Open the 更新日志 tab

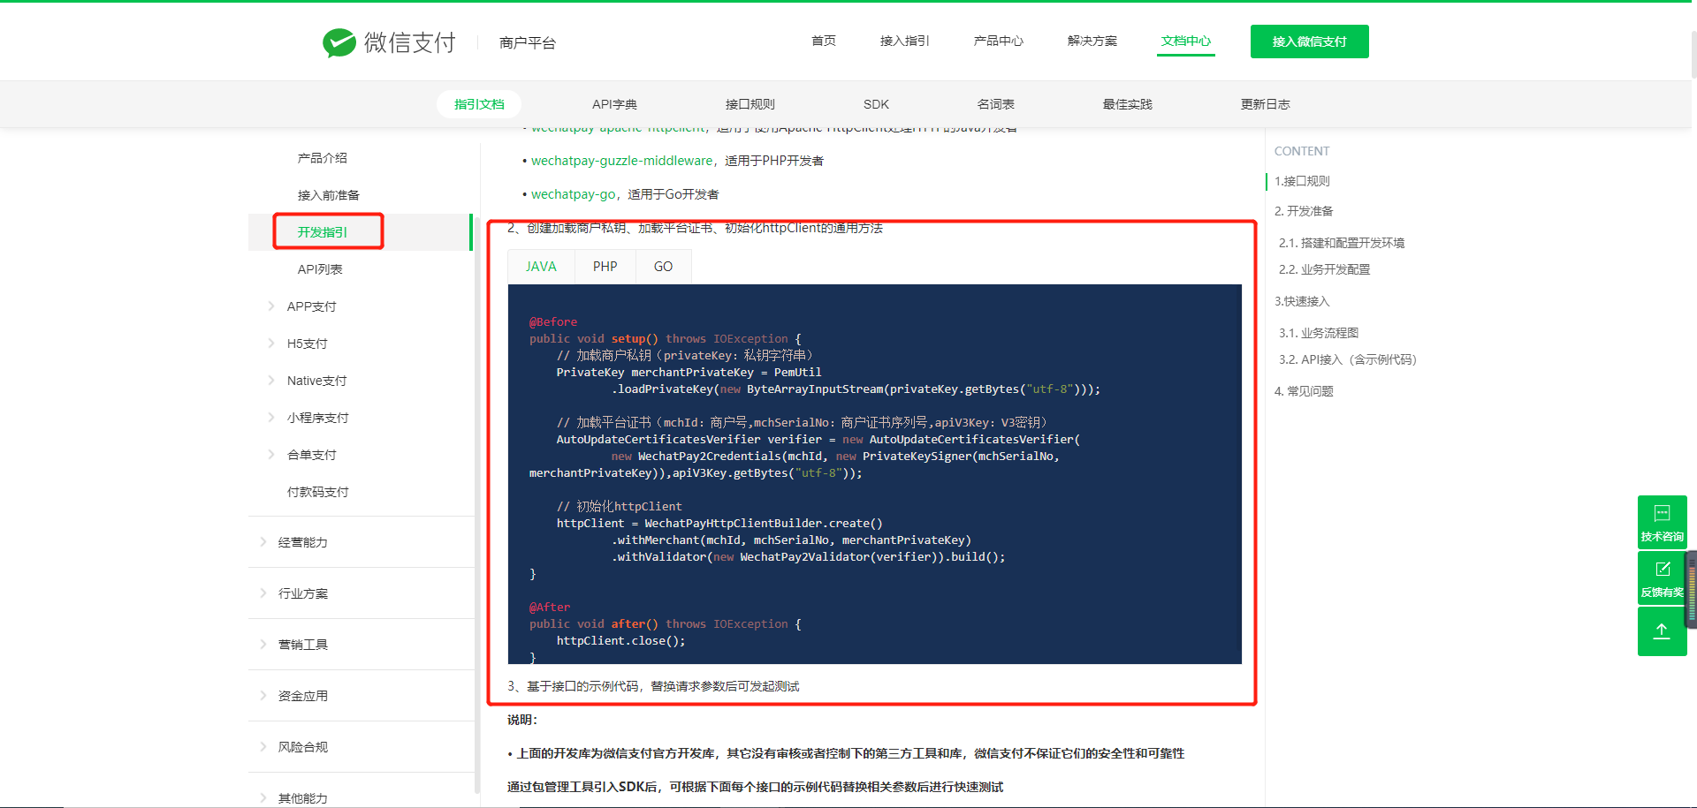click(1265, 104)
